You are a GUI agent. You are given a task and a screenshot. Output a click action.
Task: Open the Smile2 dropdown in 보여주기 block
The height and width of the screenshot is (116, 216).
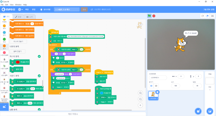pos(59,87)
